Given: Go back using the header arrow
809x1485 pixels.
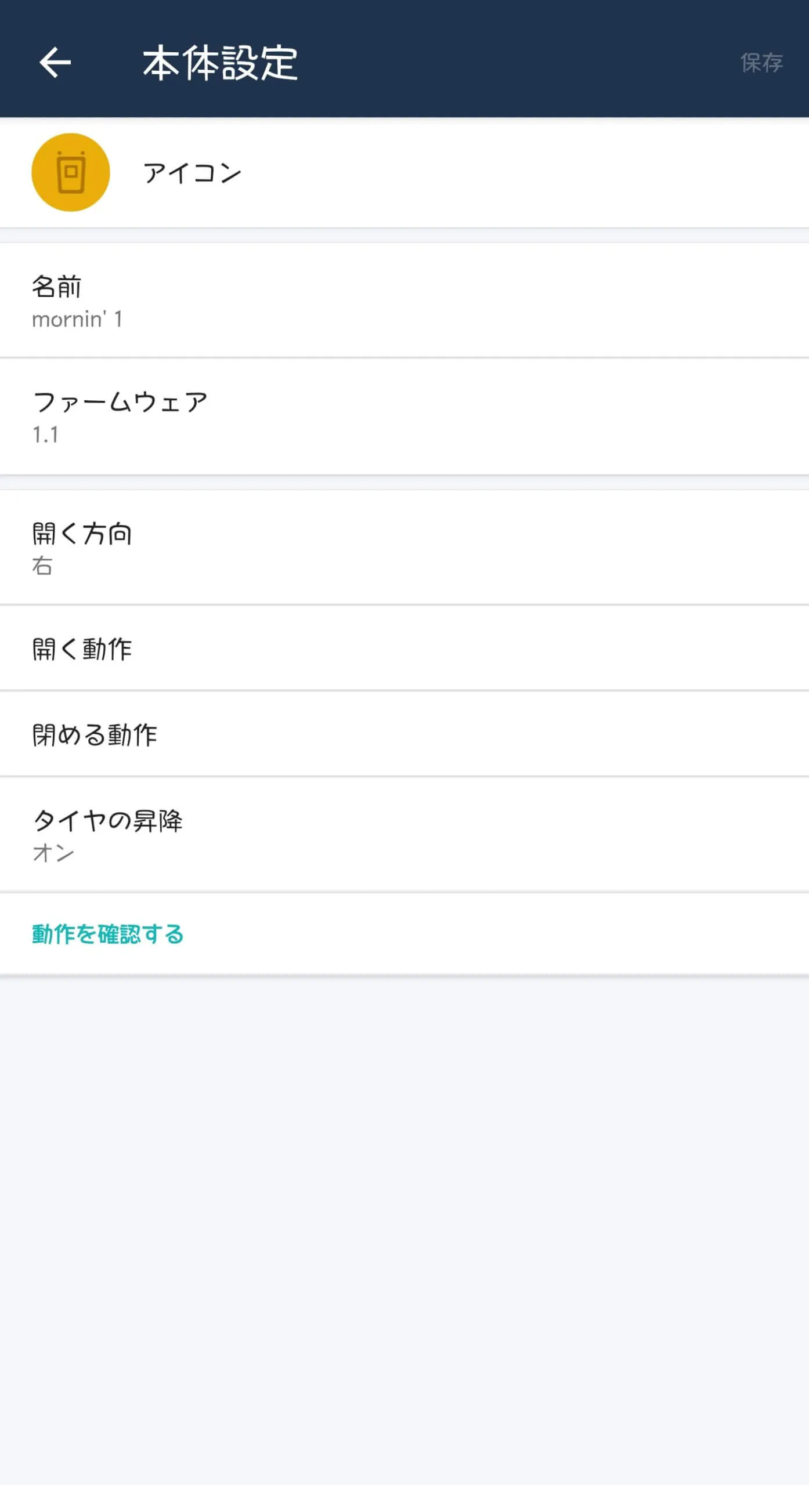Looking at the screenshot, I should point(55,63).
